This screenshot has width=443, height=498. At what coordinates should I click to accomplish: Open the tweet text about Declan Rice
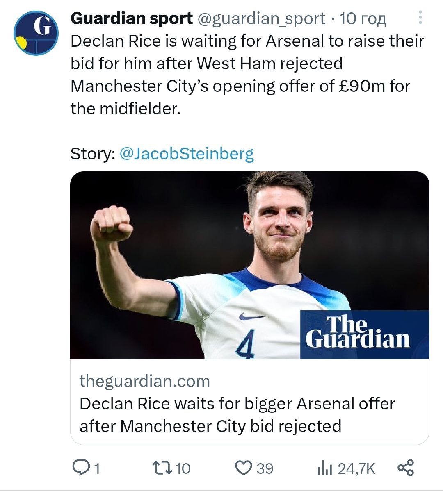click(x=246, y=75)
